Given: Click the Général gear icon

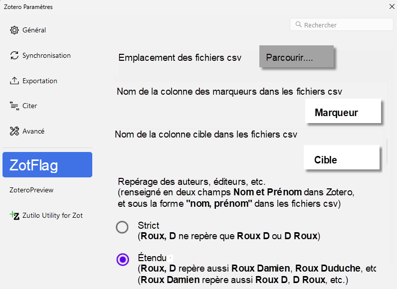Looking at the screenshot, I should 14,30.
